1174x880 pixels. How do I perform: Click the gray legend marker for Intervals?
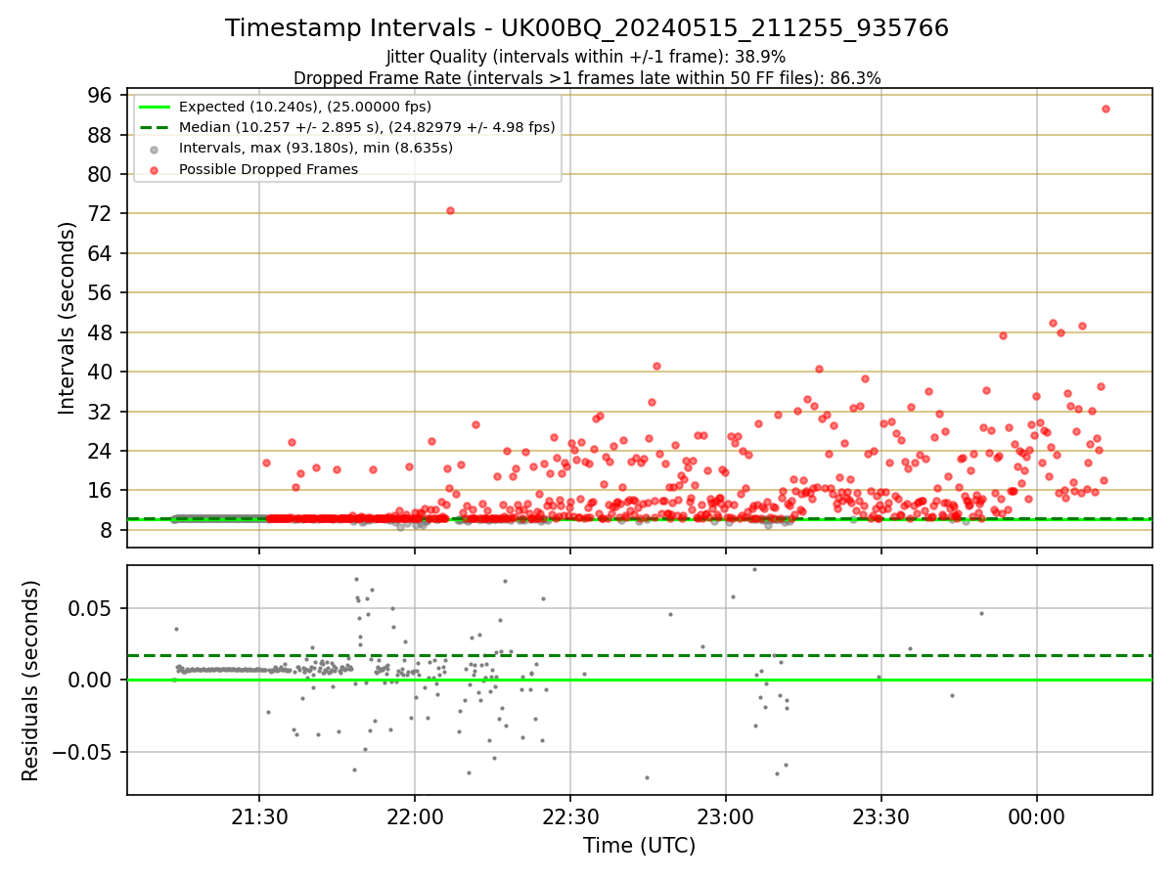(x=156, y=149)
